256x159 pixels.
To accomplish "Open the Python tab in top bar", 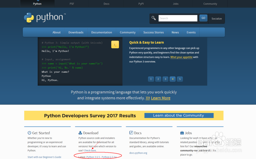I will click(37, 4).
